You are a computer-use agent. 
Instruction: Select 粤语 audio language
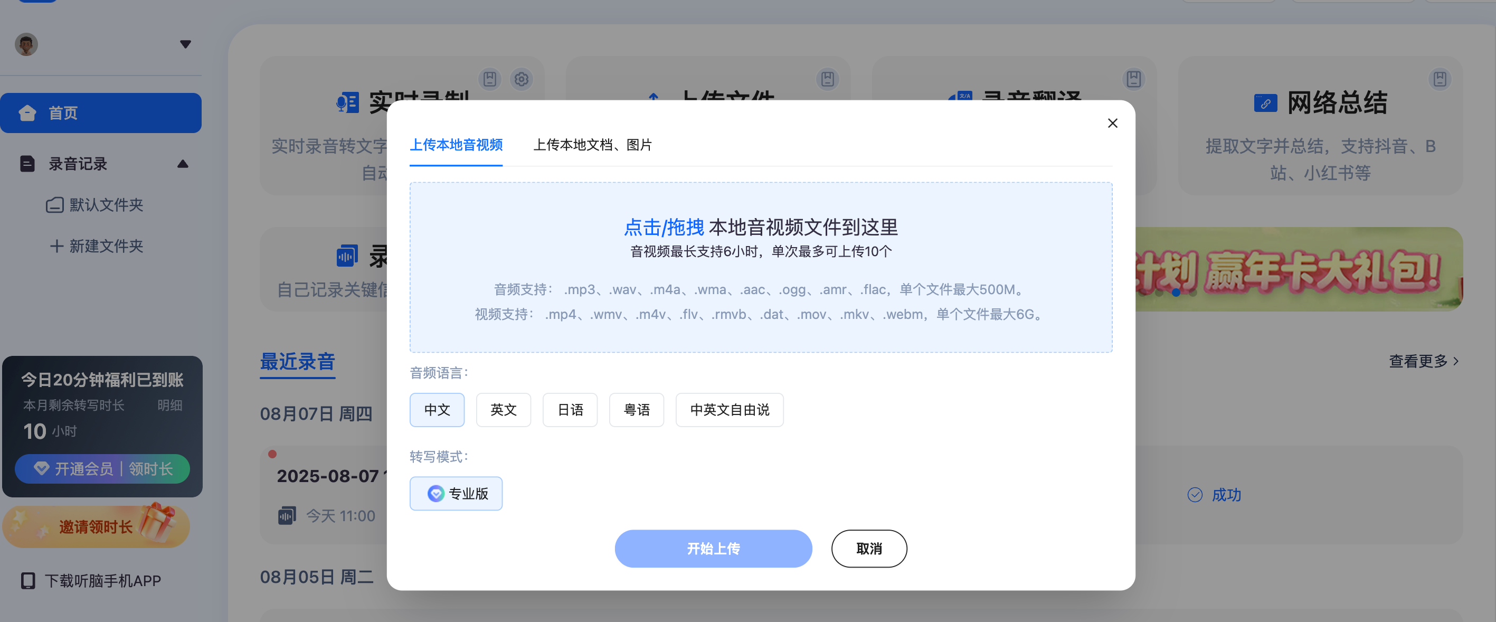tap(637, 410)
